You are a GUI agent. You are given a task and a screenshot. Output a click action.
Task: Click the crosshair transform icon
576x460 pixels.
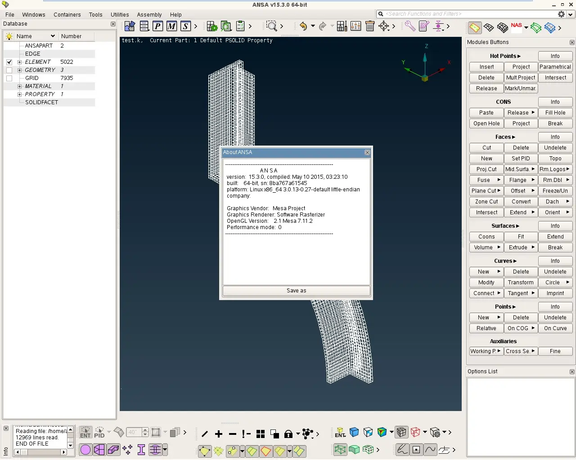click(384, 27)
